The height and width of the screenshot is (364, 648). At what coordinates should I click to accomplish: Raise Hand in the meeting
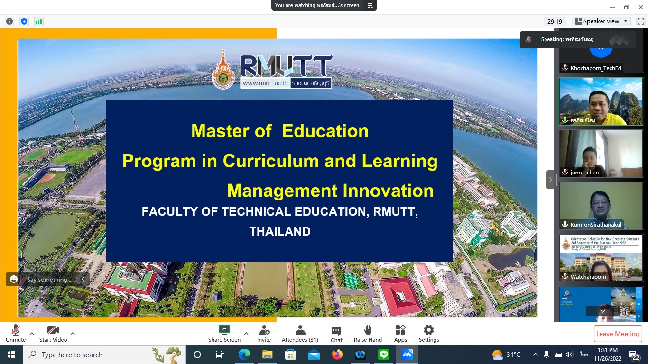368,333
